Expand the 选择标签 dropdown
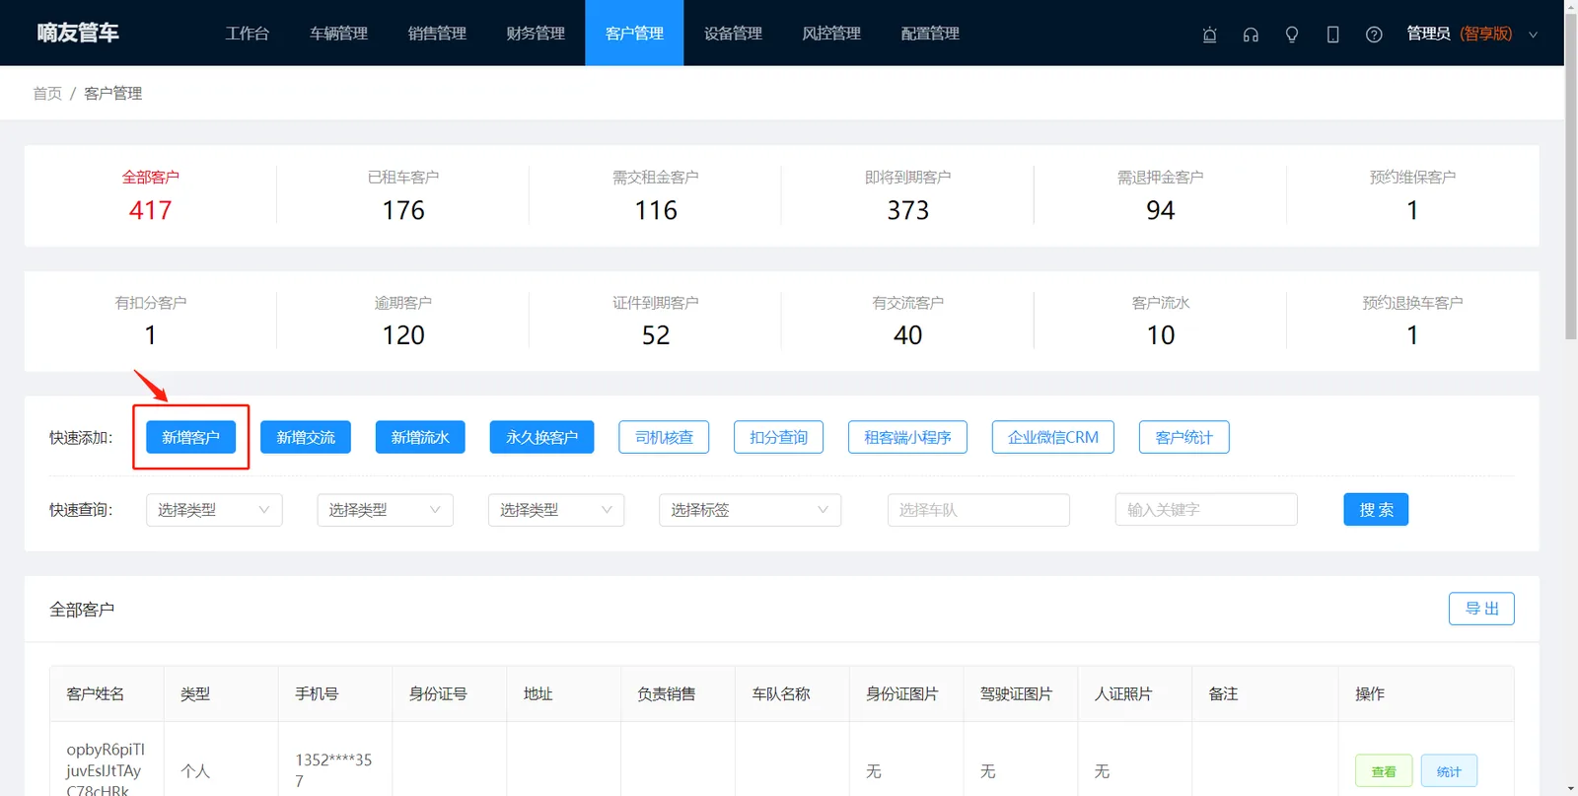The image size is (1578, 796). click(750, 510)
